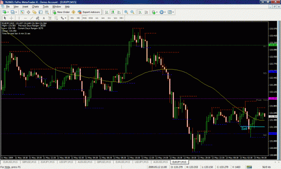Switch timeframe to W1
The image size is (281, 169).
(116, 18)
